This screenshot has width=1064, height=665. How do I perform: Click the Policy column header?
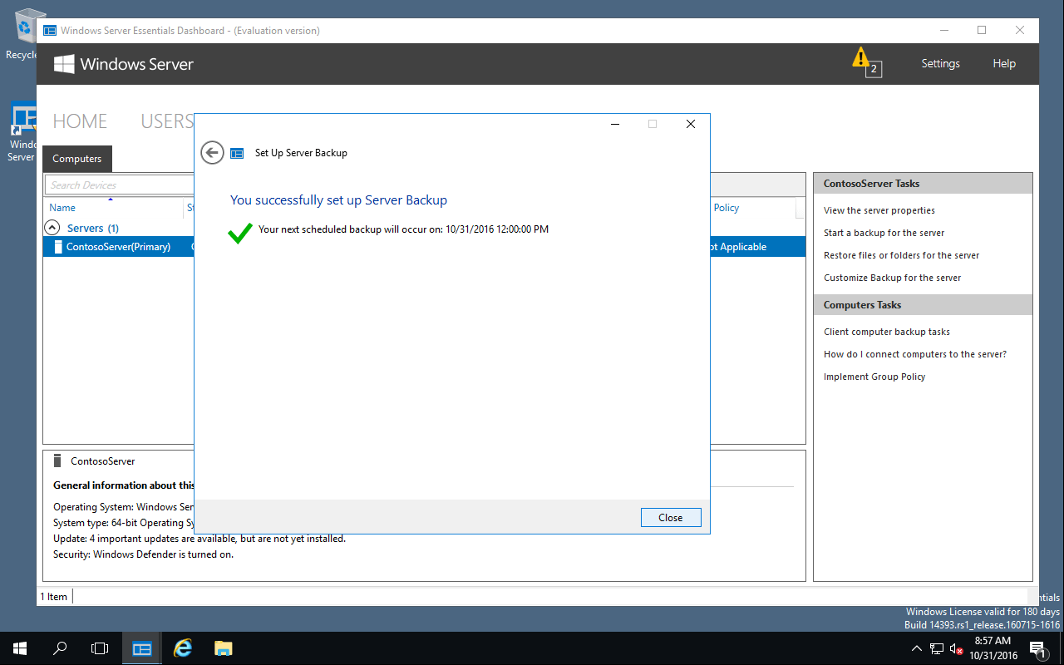(x=727, y=208)
